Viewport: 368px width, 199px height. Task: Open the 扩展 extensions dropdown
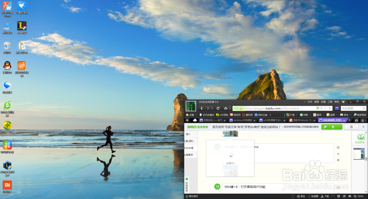pyautogui.click(x=292, y=115)
